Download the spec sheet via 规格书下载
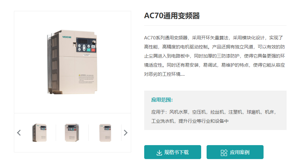This screenshot has width=289, height=163. [172, 152]
